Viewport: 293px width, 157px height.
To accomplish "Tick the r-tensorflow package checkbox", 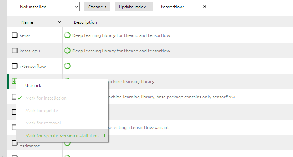I will click(15, 66).
